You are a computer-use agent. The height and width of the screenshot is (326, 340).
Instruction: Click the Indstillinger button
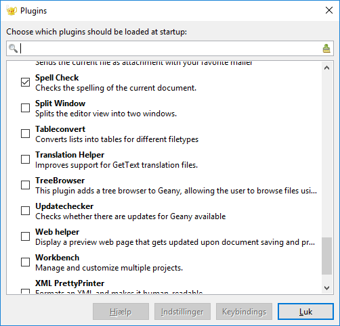pos(182,312)
